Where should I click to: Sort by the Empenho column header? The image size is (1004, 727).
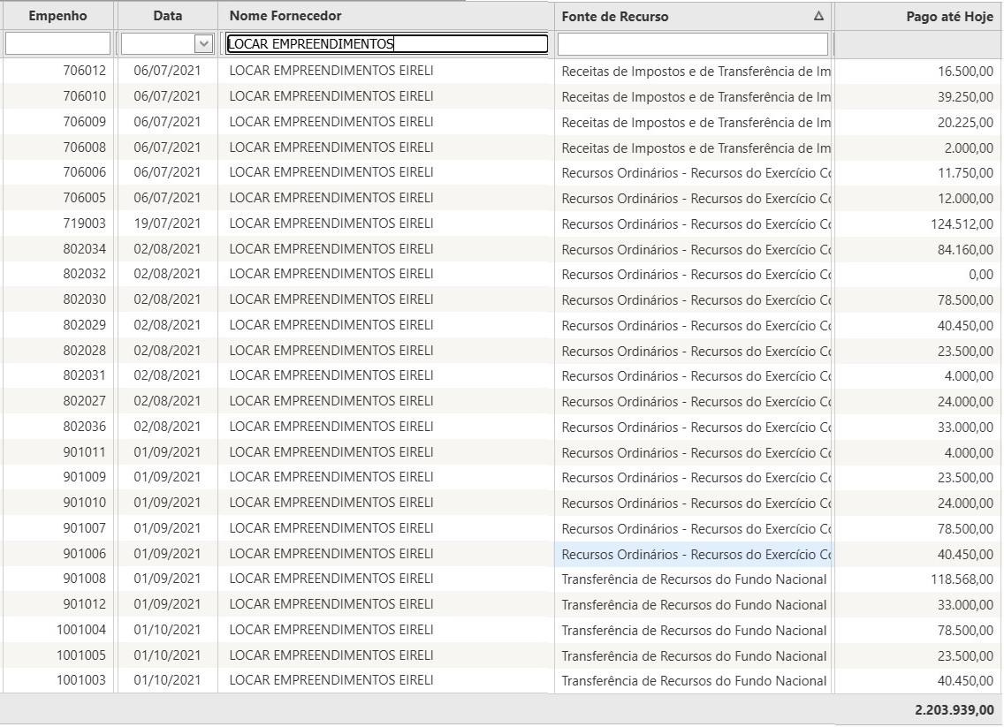click(58, 16)
